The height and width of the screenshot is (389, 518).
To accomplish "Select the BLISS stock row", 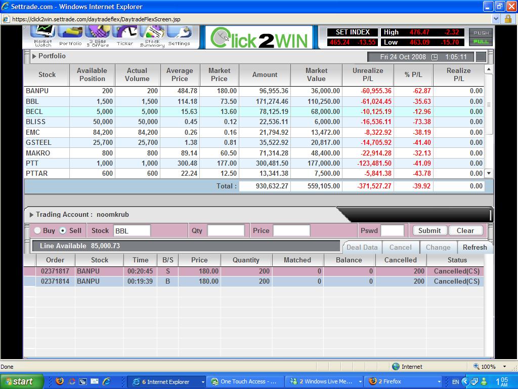I will 254,122.
